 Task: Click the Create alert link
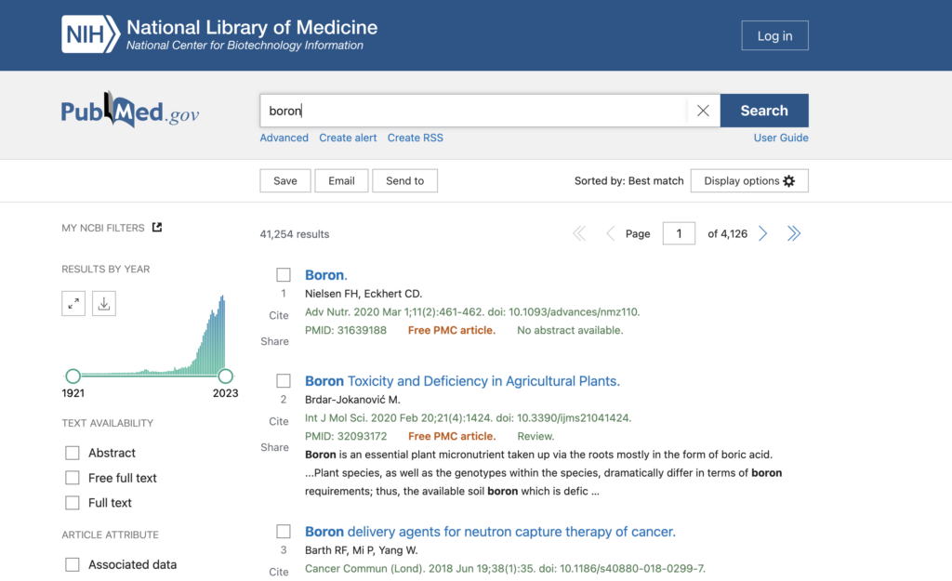click(x=348, y=138)
